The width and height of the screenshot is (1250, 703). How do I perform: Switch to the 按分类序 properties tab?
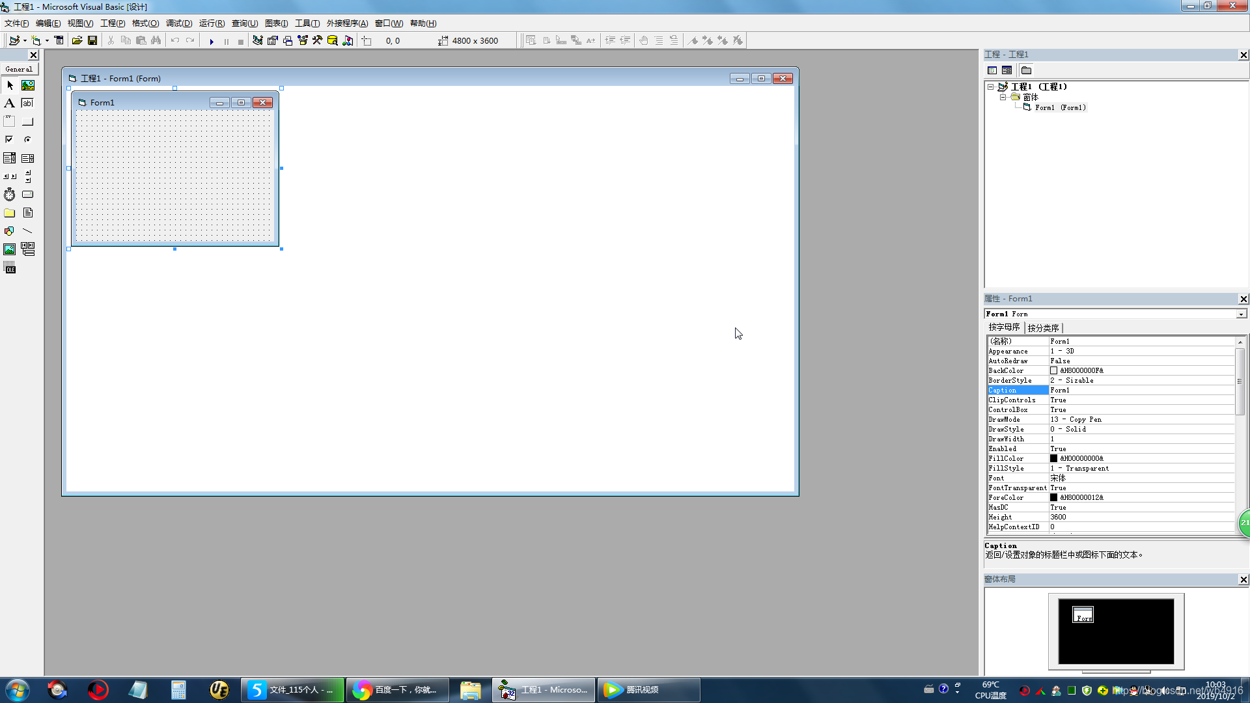pos(1043,327)
